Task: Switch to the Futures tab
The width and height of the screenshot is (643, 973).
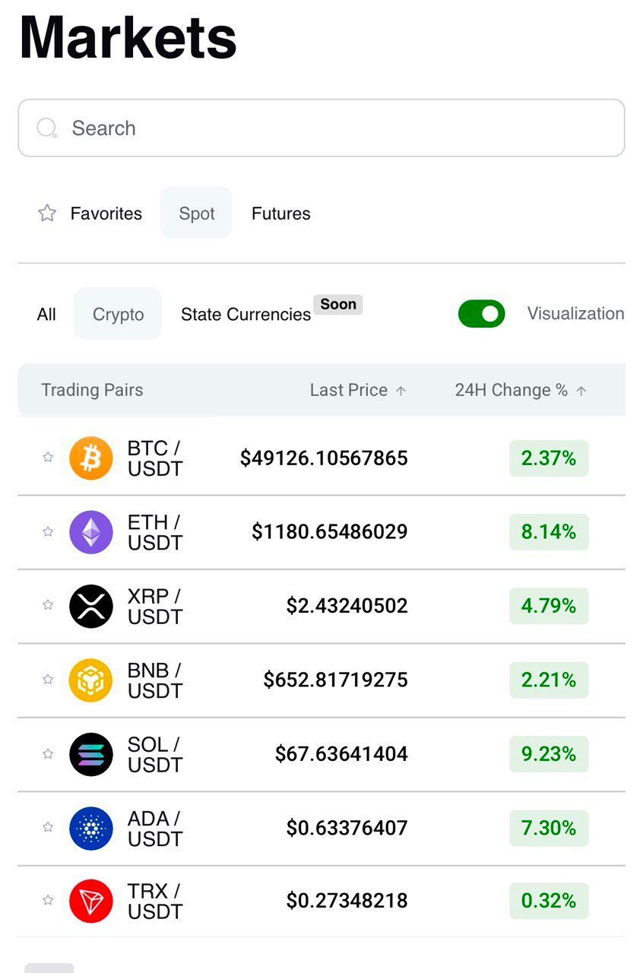Action: coord(281,214)
